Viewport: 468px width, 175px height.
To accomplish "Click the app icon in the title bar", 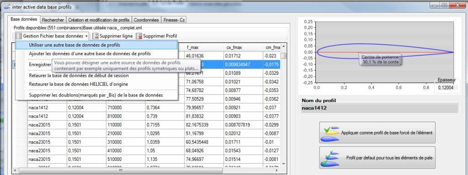I will point(7,6).
